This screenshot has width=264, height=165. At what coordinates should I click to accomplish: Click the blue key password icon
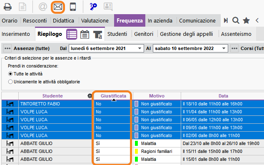point(93,7)
